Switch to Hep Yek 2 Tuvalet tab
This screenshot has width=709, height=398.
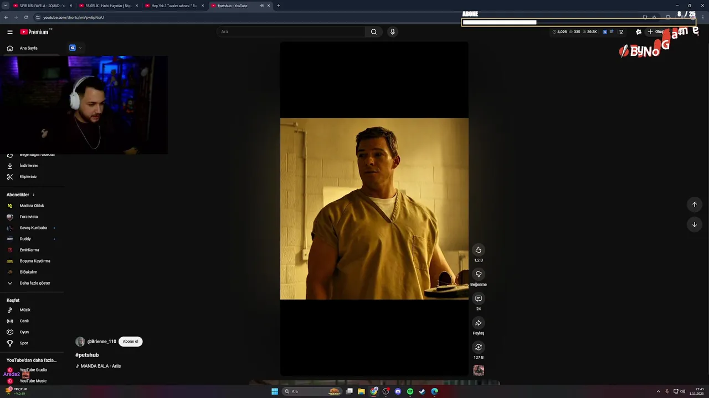pyautogui.click(x=174, y=6)
